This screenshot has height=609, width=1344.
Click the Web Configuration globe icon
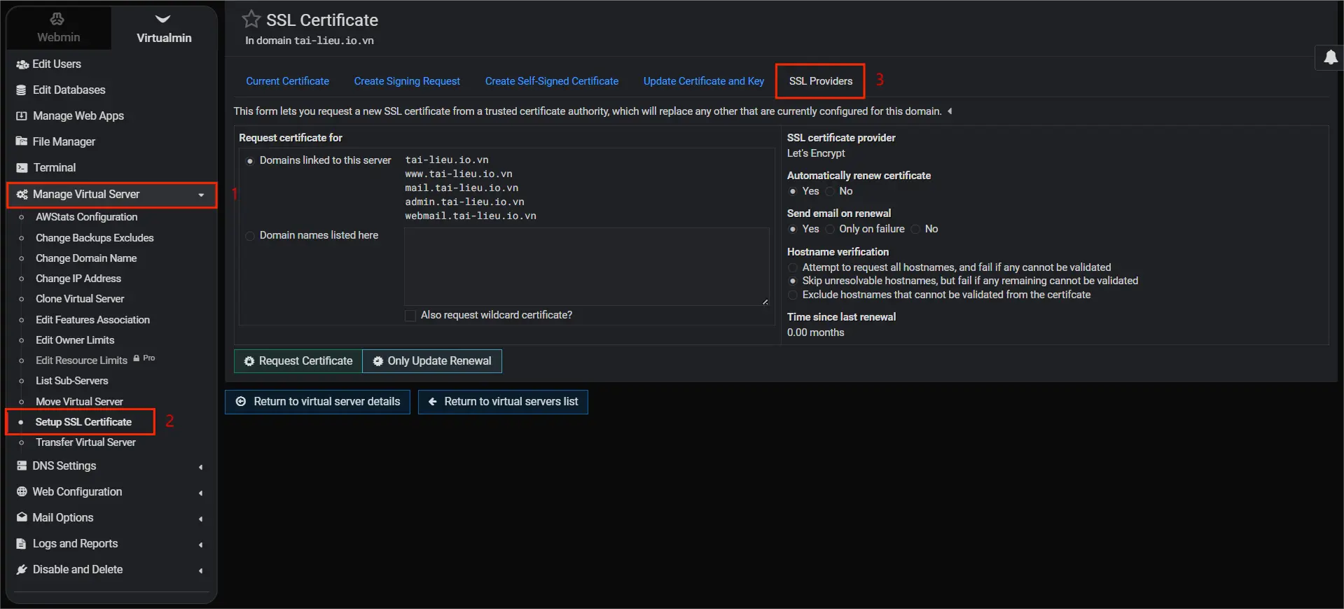coord(22,491)
